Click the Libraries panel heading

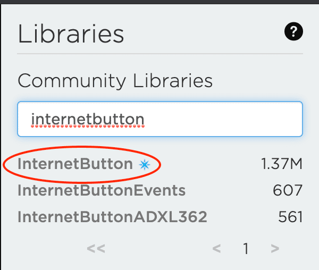pos(71,34)
